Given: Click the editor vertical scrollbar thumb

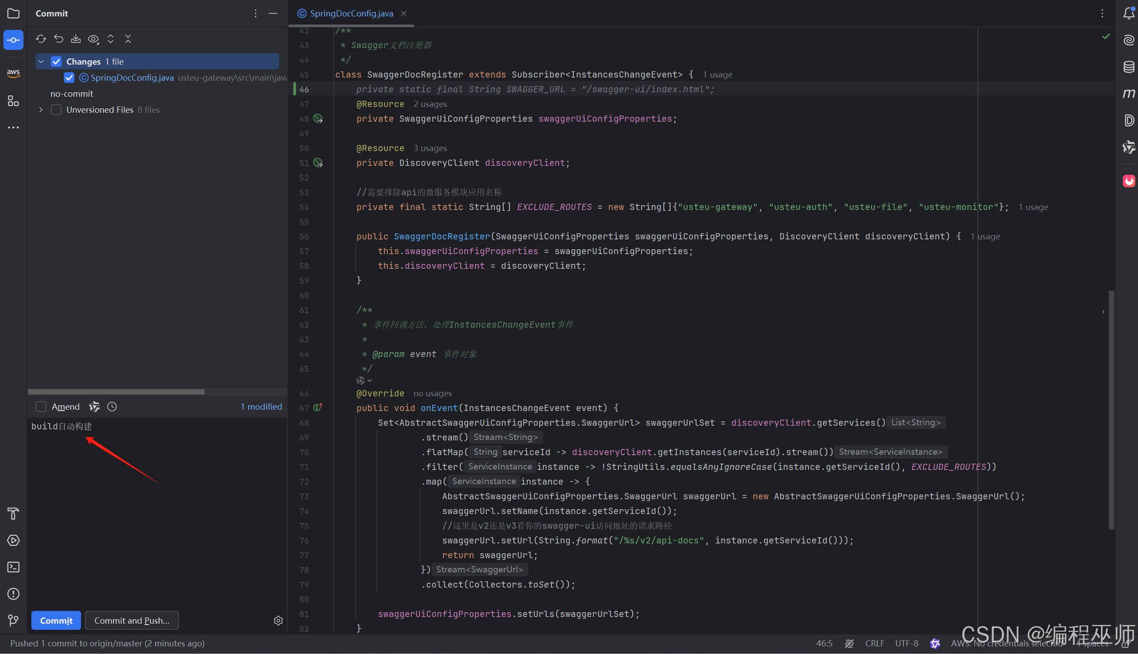Looking at the screenshot, I should [x=1111, y=410].
